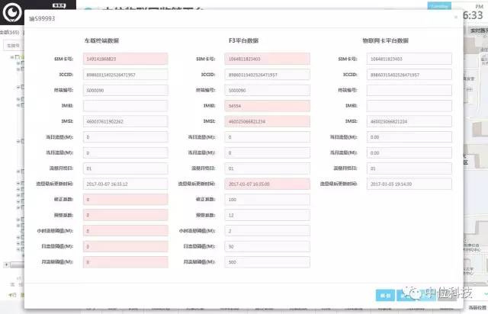Click update-time field 2017-03-07 16:35:12

coord(125,184)
